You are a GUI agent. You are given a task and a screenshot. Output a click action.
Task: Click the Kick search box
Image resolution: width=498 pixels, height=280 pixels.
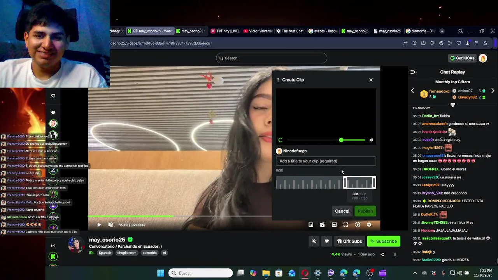pyautogui.click(x=272, y=58)
